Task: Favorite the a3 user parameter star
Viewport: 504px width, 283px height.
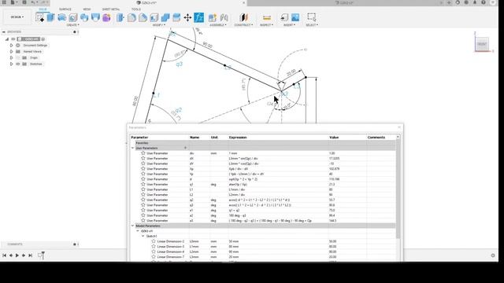Action: (x=143, y=220)
